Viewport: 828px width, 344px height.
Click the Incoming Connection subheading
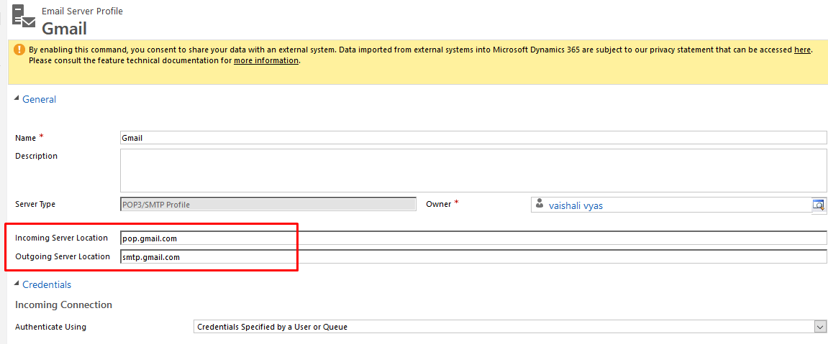[x=63, y=305]
